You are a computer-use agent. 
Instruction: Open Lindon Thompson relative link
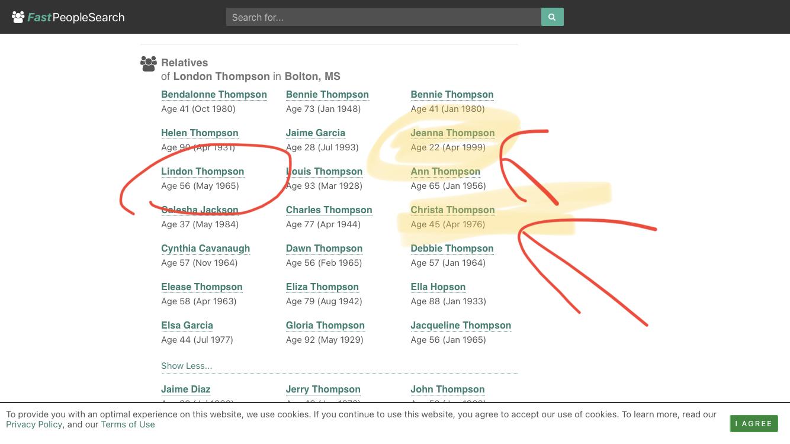[203, 172]
